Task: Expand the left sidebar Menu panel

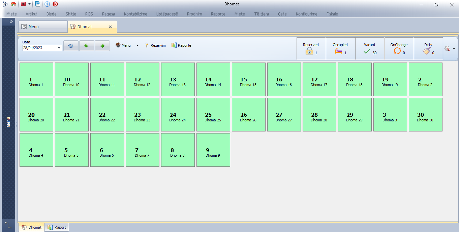Action: tap(11, 22)
